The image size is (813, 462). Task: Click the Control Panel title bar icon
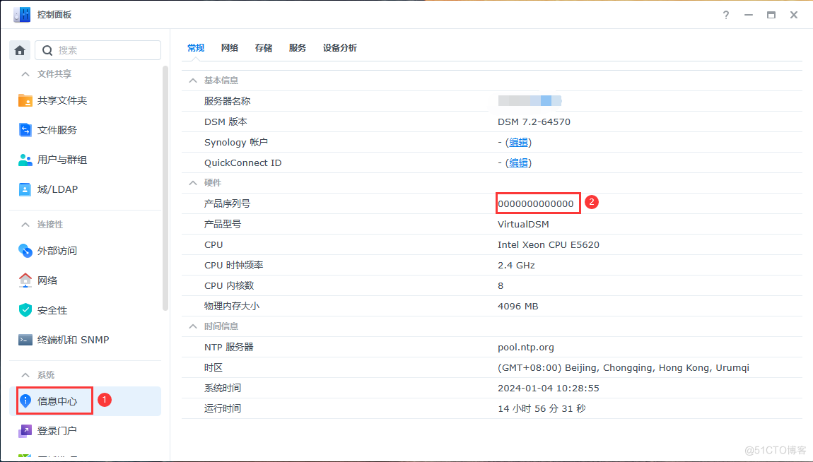tap(22, 15)
